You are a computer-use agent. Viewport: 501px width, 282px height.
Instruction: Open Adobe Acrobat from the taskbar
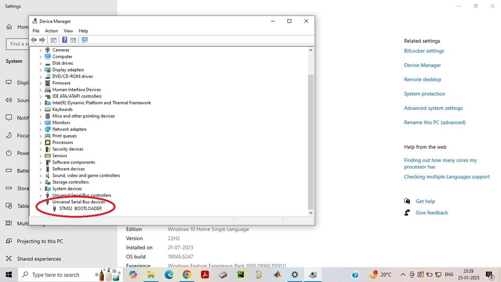[205, 274]
